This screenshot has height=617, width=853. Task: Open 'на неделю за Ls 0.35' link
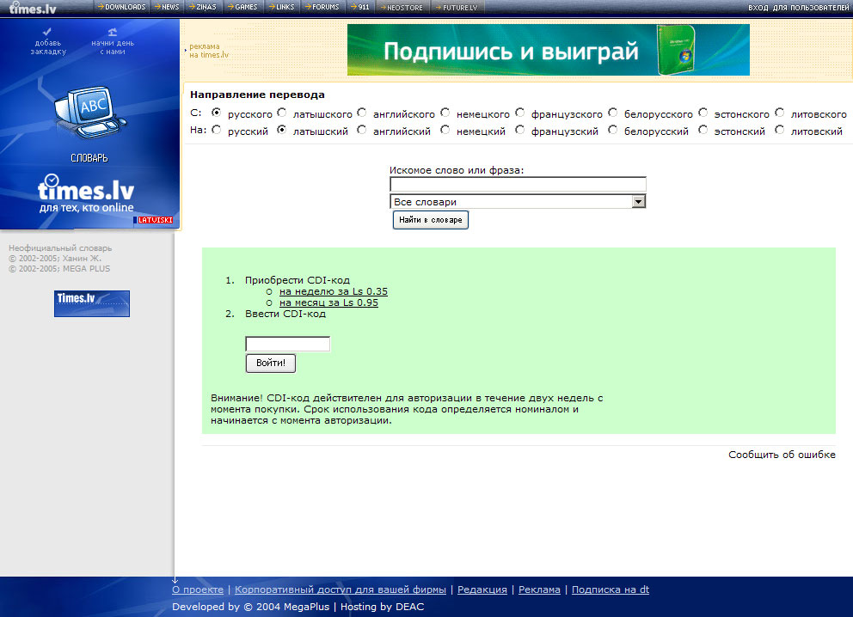[334, 291]
